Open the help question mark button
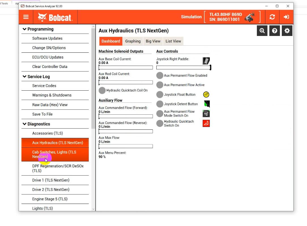Screen dimensions: 307x226 274,31
